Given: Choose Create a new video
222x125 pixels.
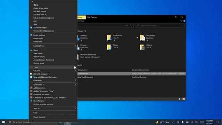Looking at the screenshot, I should (x=41, y=8).
